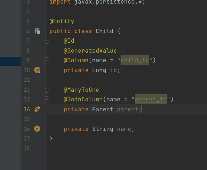This screenshot has height=170, width=207.
Task: Click the @GeneratedValue annotation
Action: coord(90,51)
